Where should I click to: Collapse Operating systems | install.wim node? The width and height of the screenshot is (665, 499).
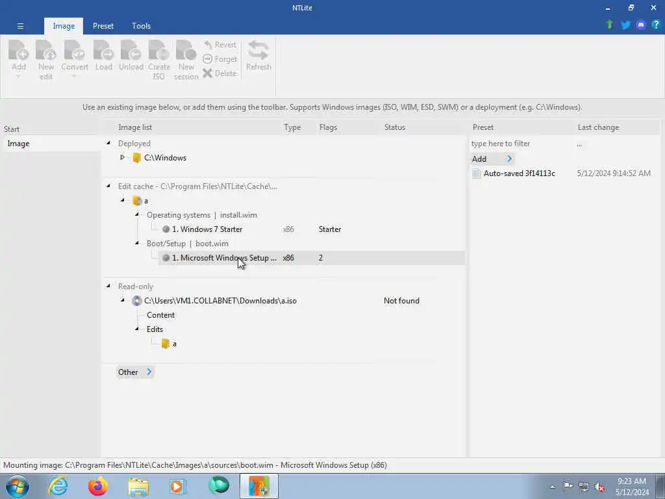click(137, 214)
